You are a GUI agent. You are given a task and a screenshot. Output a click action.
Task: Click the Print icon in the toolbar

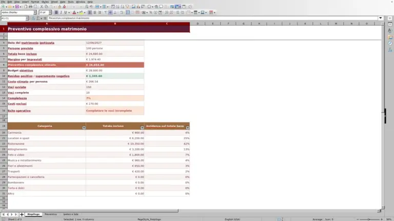click(30, 7)
